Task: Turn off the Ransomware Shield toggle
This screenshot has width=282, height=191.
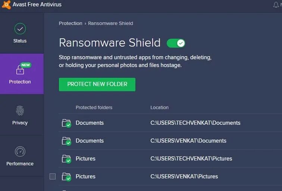Action: click(176, 43)
